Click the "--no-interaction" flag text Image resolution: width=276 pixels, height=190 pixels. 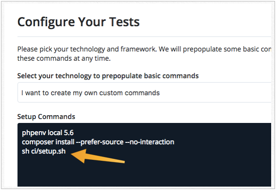(150, 142)
